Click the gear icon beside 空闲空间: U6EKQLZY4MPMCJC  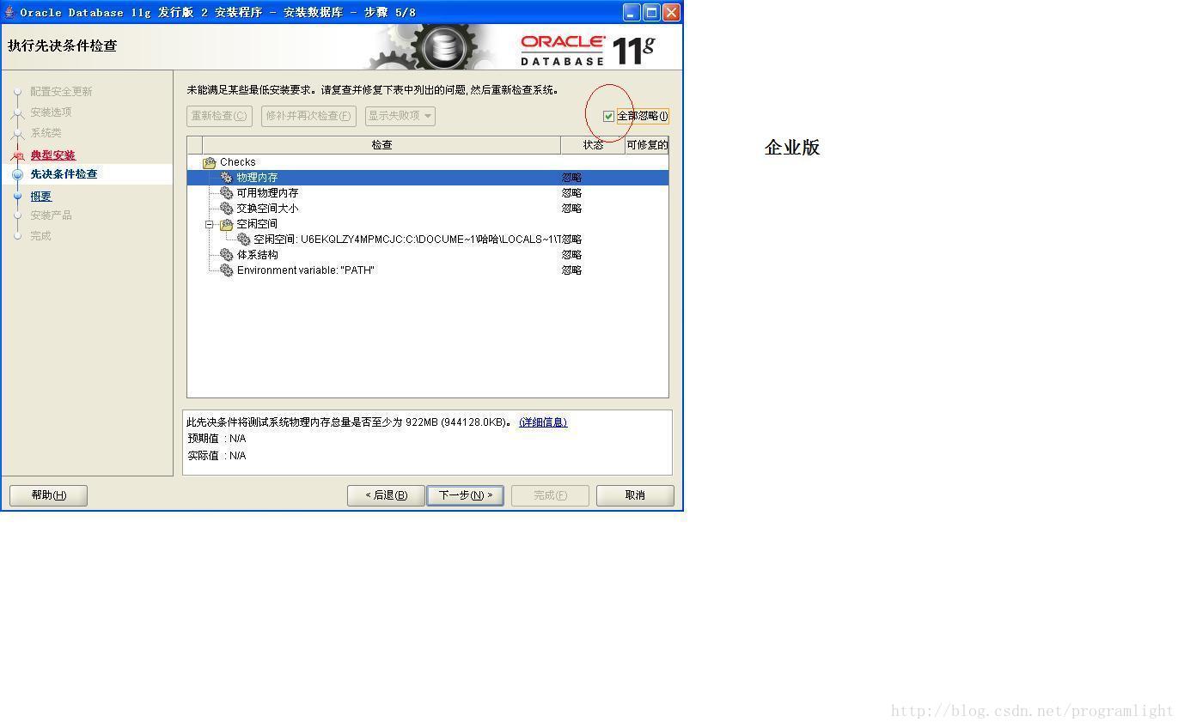[244, 240]
